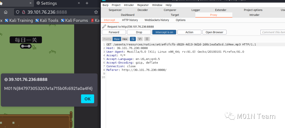This screenshot has width=285, height=128.
Task: Switch to the Sequencer tab
Action: [x=115, y=10]
